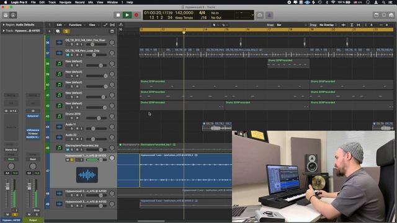Click audio icon of Audio 11 track
Image resolution: width=397 pixels, height=223 pixels.
tap(60, 126)
